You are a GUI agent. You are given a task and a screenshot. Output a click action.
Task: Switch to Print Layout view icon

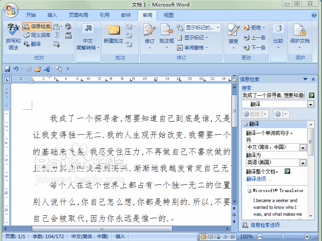tap(203, 237)
